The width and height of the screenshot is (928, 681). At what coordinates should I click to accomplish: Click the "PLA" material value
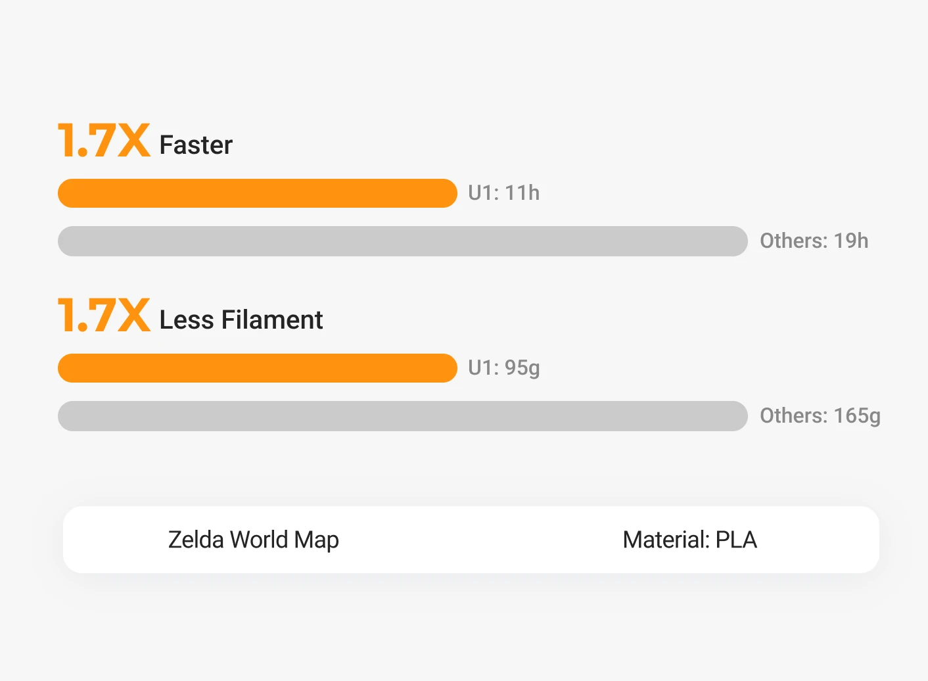(x=736, y=540)
